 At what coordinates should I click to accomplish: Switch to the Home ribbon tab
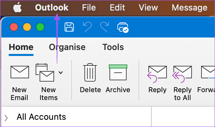click(x=21, y=47)
